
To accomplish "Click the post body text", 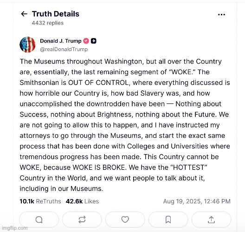I will click(125, 125).
